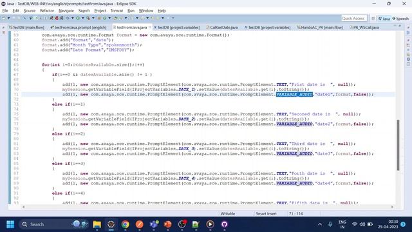
Task: Open the Source menu
Action: (30, 11)
